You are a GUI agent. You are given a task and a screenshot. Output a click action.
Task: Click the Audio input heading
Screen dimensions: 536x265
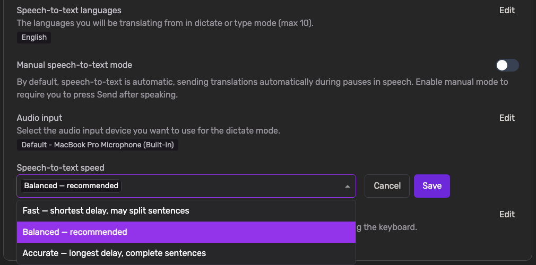(x=39, y=118)
